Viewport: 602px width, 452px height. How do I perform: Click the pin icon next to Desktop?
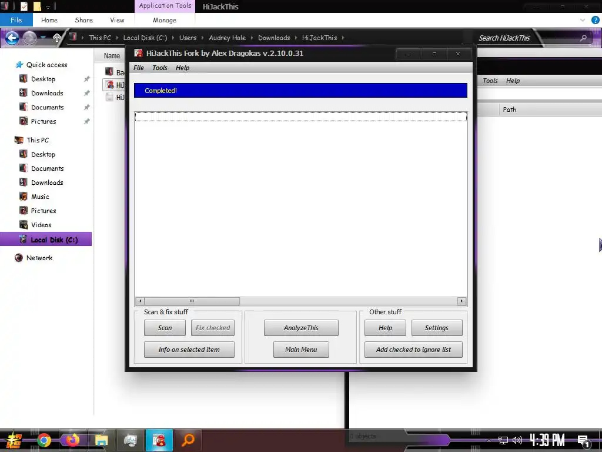point(87,79)
